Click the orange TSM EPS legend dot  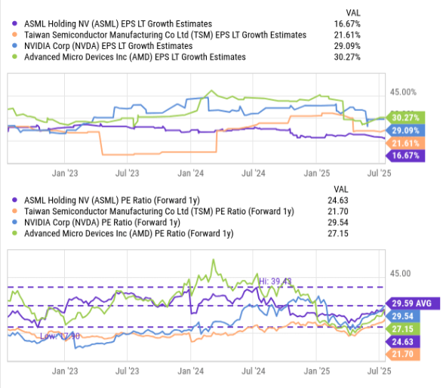(14, 35)
